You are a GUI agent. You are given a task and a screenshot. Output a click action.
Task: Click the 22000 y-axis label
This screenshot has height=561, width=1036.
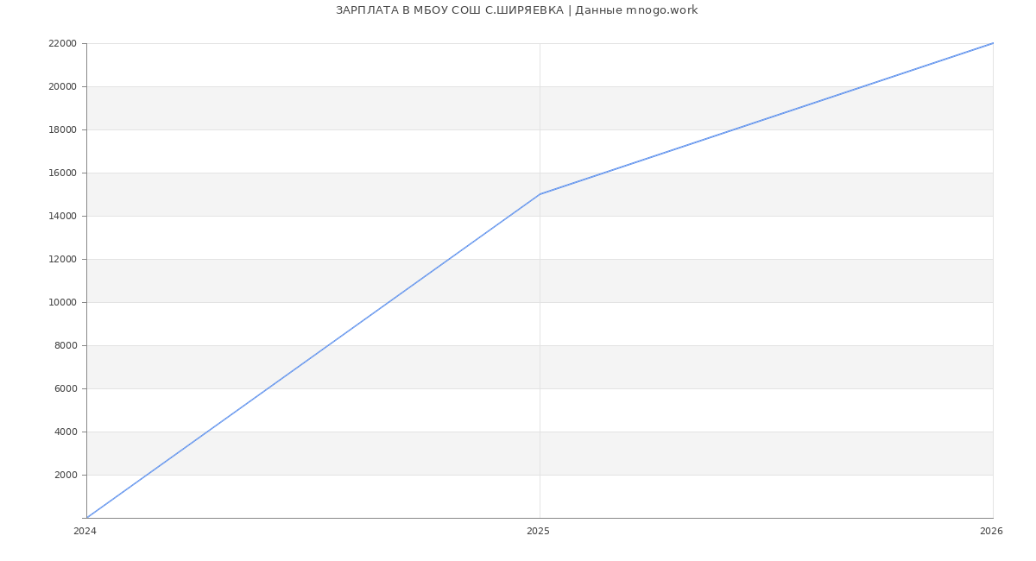point(62,43)
